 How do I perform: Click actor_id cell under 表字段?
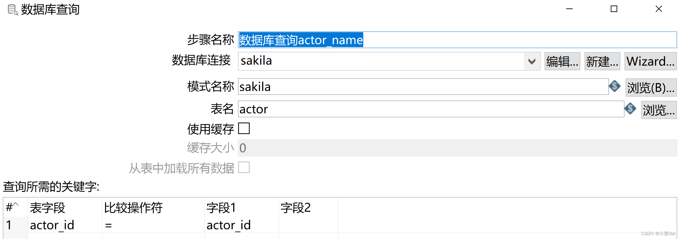[65, 225]
